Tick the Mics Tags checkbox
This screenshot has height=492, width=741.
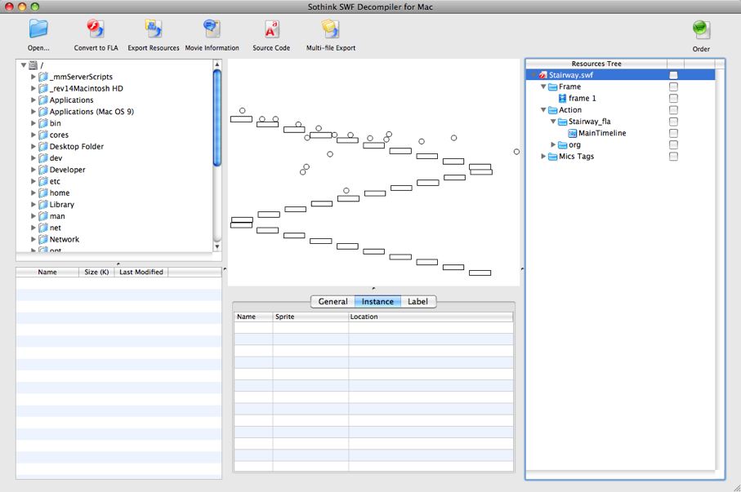673,157
